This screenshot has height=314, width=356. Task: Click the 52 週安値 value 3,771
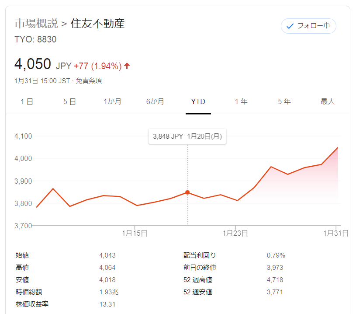coord(275,292)
